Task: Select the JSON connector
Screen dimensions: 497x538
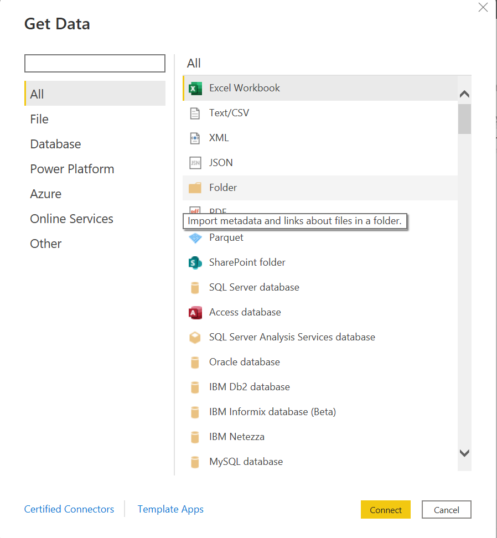Action: pyautogui.click(x=221, y=163)
